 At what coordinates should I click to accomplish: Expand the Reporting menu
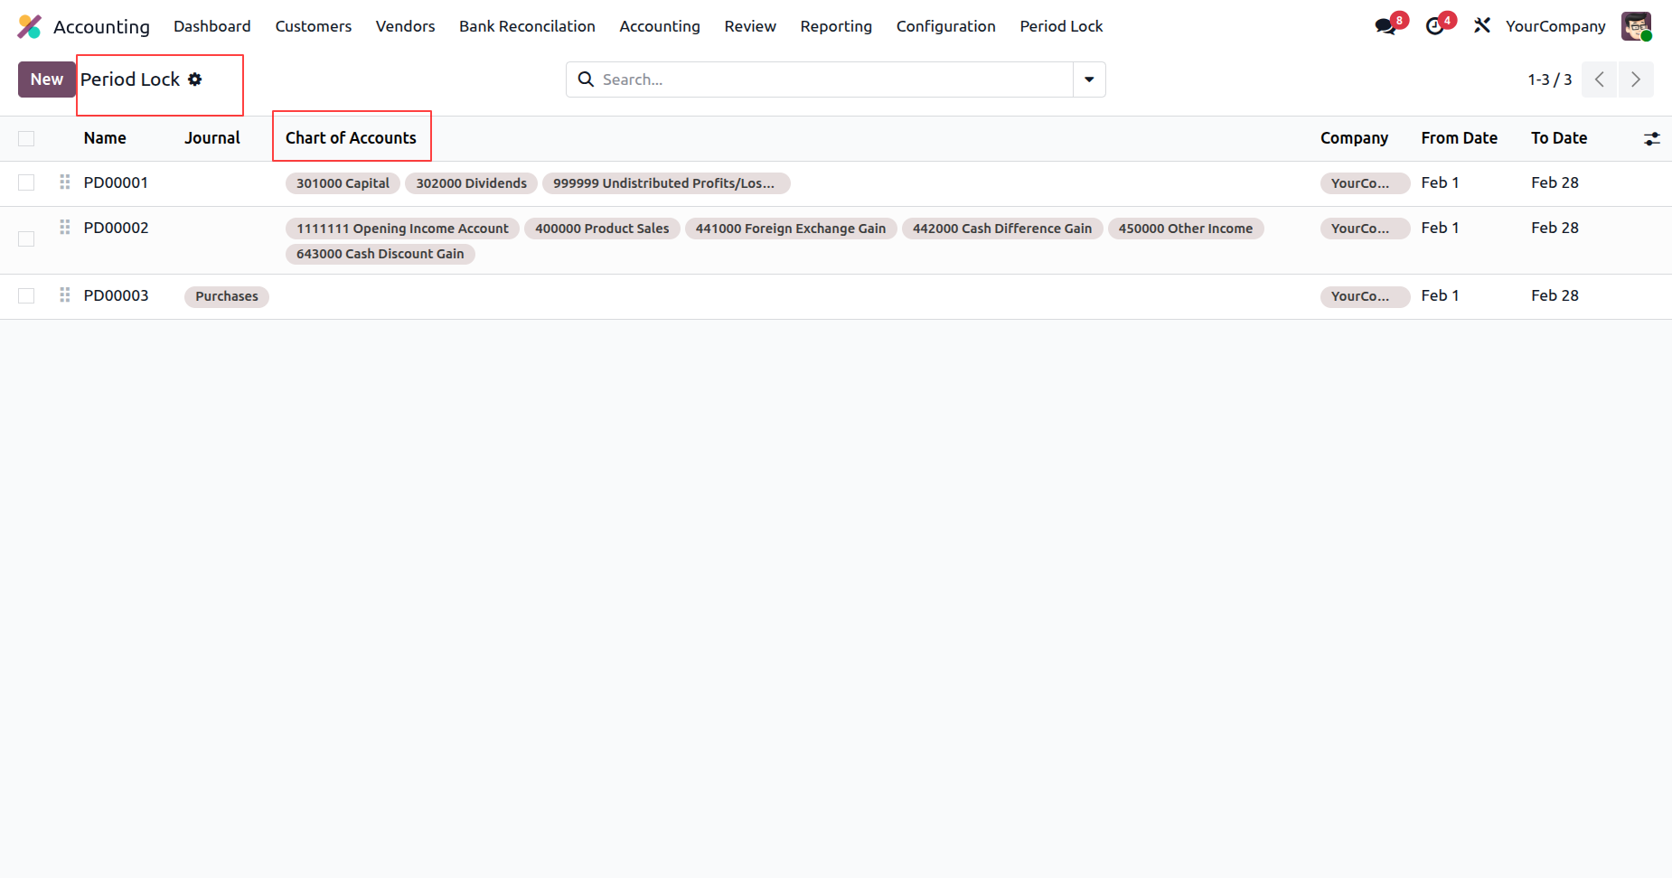[835, 26]
